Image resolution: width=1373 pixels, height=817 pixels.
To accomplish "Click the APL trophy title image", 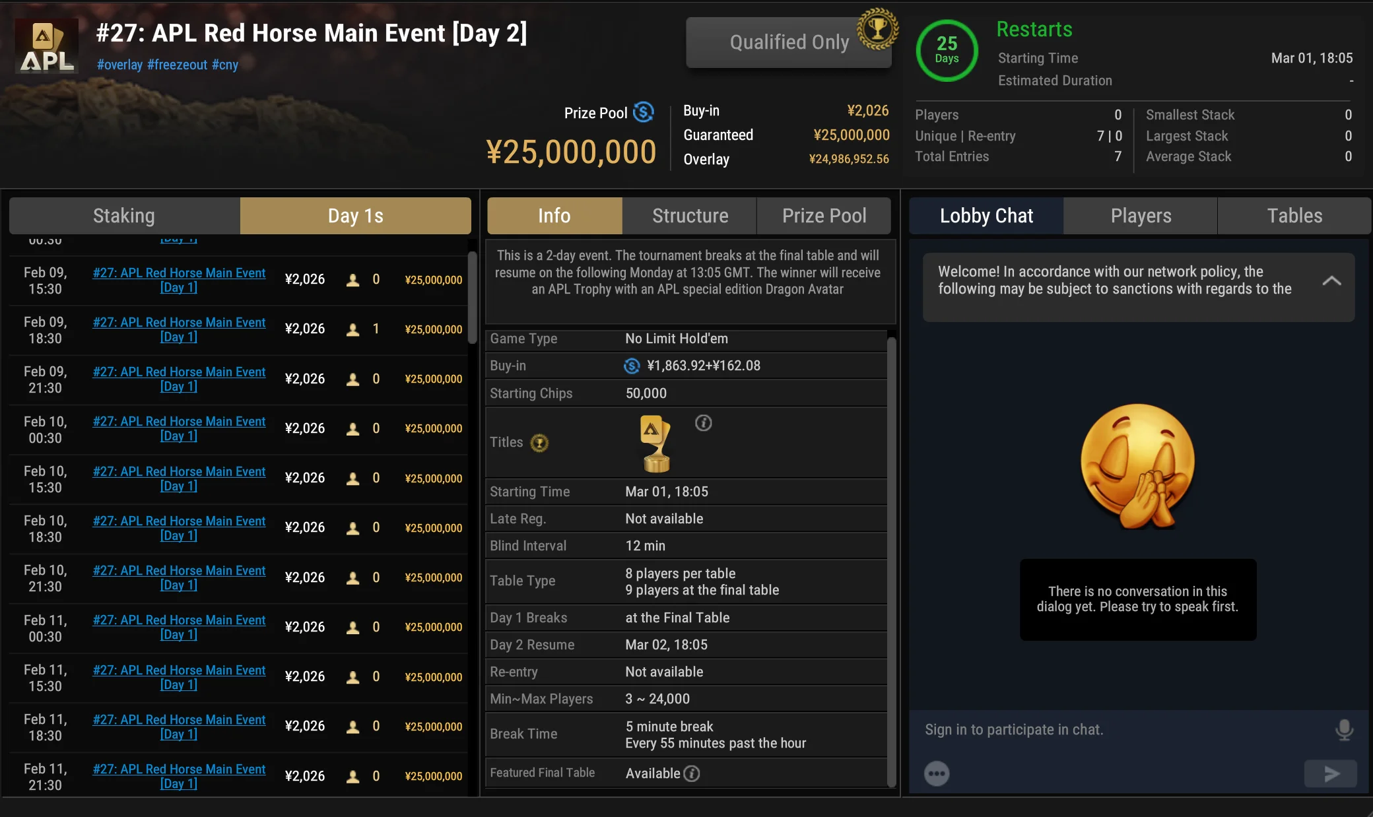I will tap(655, 443).
